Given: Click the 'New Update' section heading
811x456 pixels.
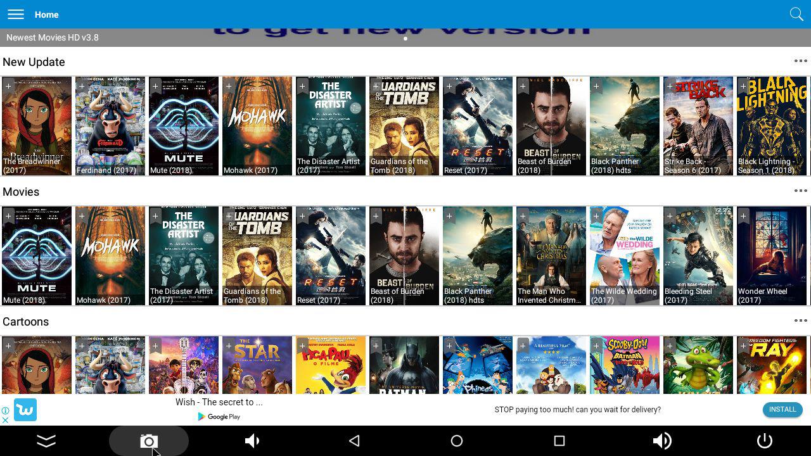Looking at the screenshot, I should (34, 62).
